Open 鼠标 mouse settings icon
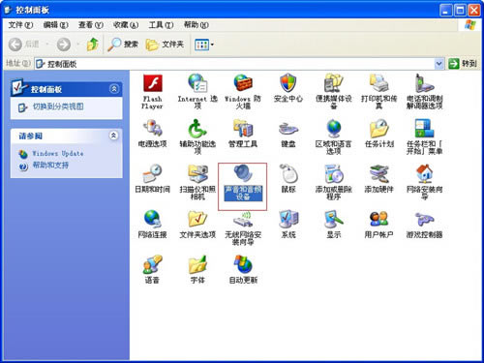This screenshot has width=484, height=363. (x=288, y=173)
